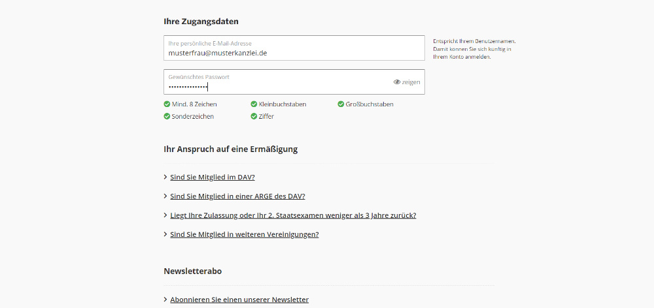Expand chevron for Zulassung 2. Staatsexamen question
This screenshot has height=308, width=654.
165,215
